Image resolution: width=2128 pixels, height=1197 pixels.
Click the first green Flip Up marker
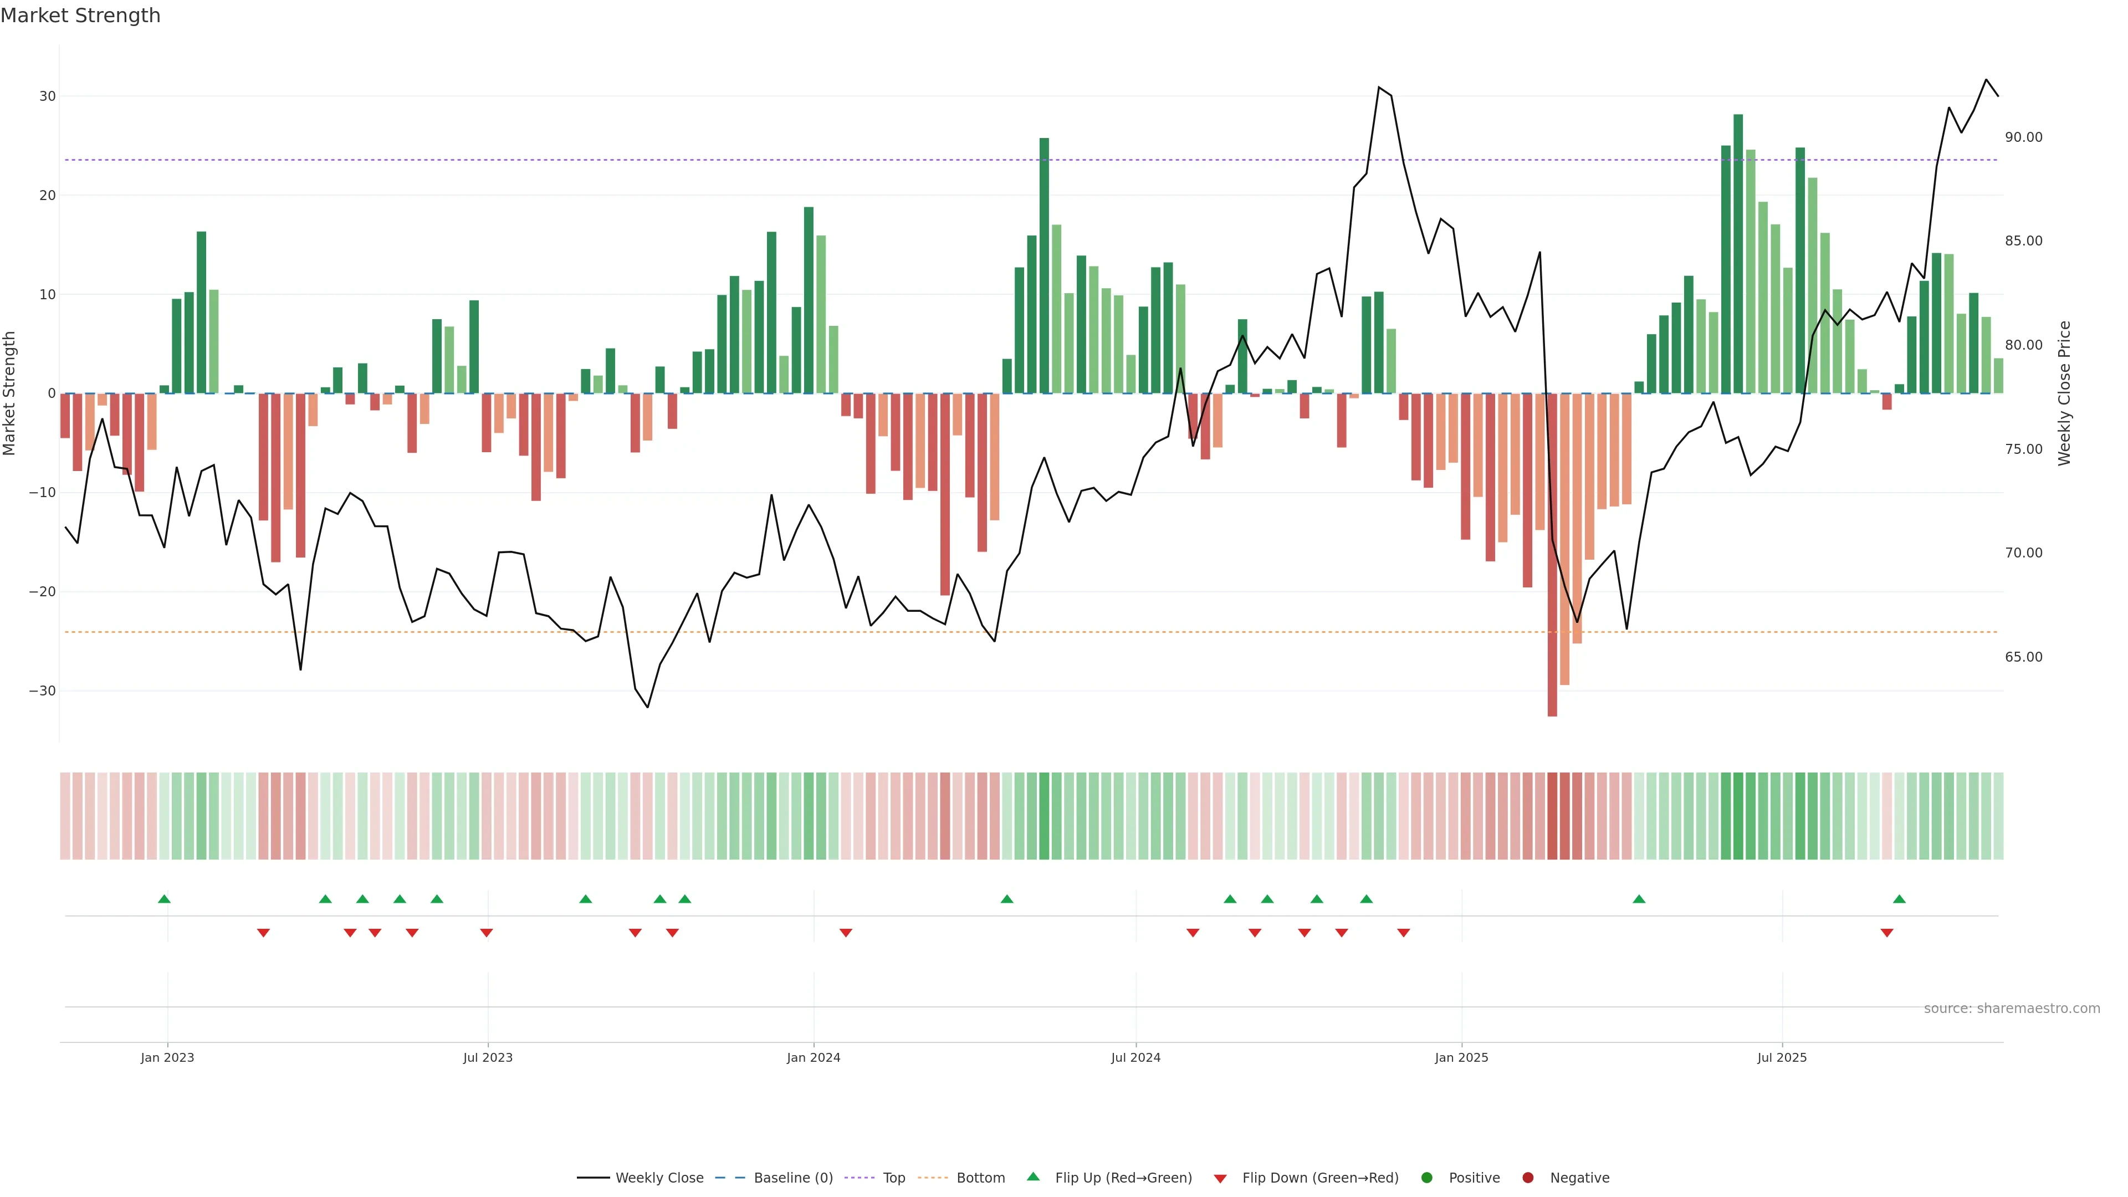(x=165, y=899)
